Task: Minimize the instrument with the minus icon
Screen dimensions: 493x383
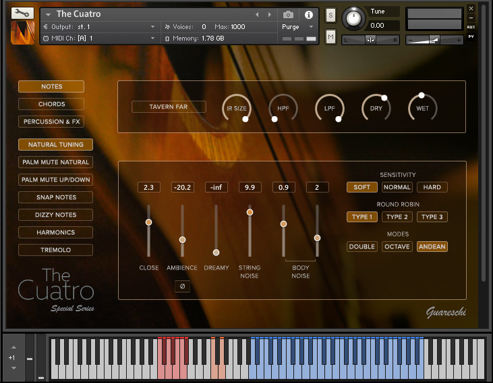Action: click(x=471, y=18)
